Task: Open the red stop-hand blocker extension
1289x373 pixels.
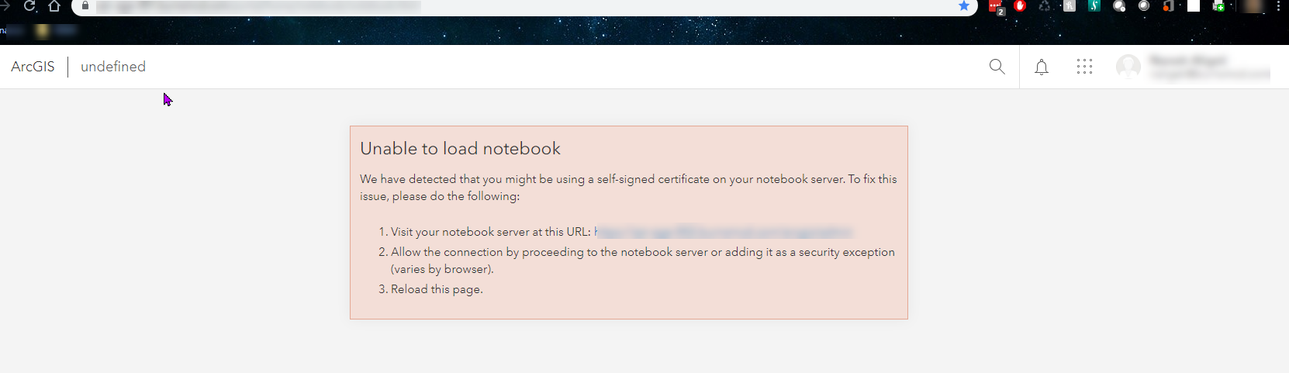Action: [1020, 5]
